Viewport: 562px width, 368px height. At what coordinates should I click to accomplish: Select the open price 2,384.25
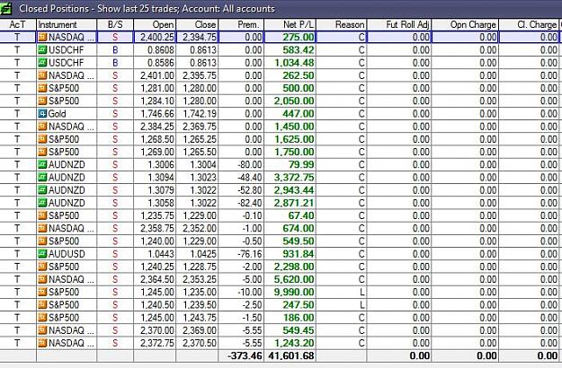tap(157, 127)
